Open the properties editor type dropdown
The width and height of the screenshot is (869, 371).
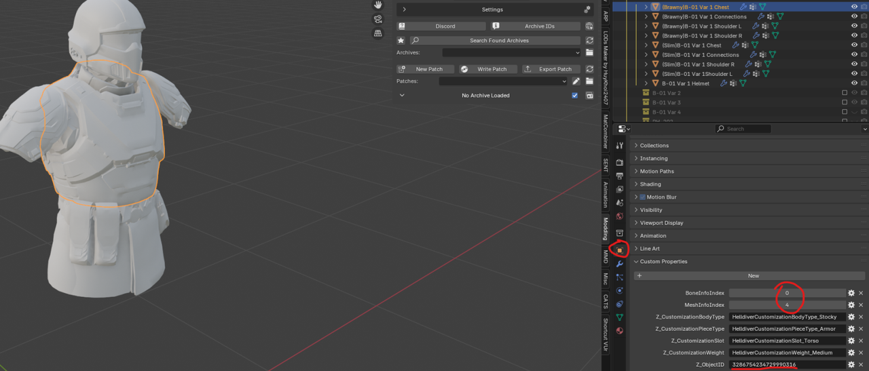(623, 129)
